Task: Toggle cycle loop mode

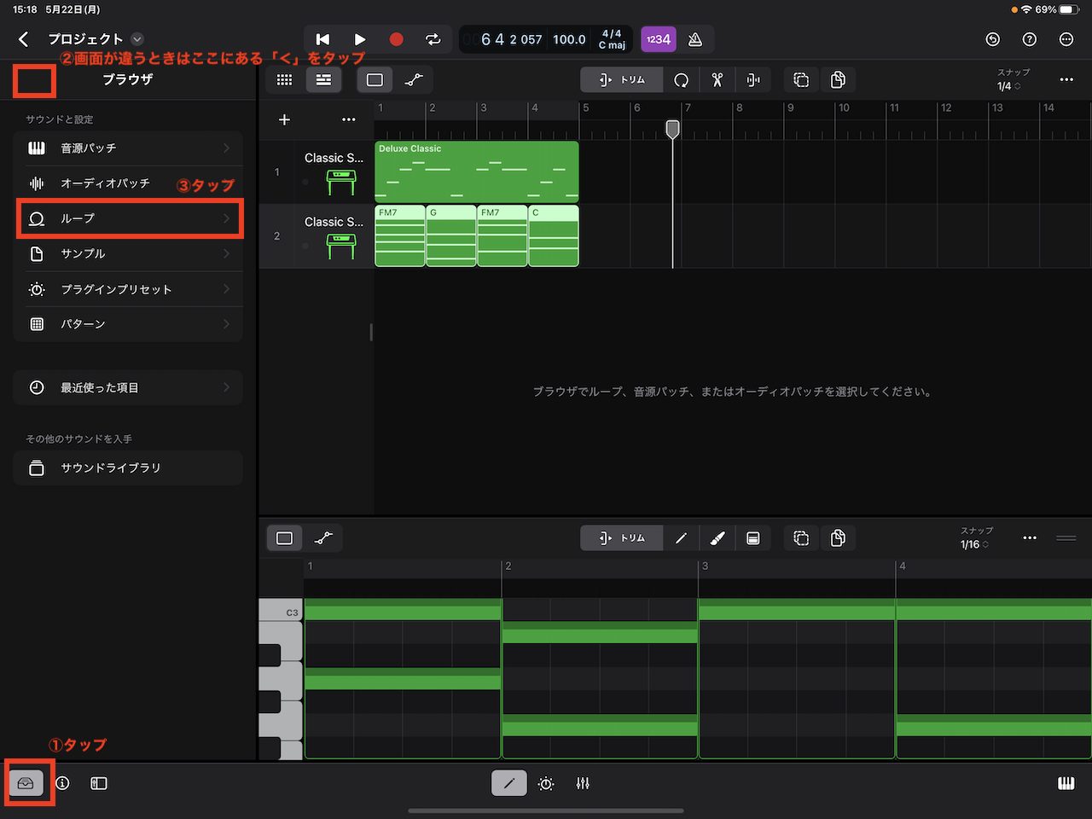Action: click(x=433, y=39)
